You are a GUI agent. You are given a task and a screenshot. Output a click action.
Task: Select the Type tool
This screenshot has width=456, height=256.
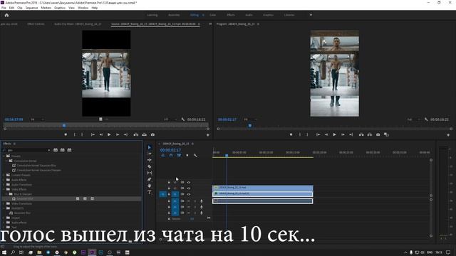[150, 192]
